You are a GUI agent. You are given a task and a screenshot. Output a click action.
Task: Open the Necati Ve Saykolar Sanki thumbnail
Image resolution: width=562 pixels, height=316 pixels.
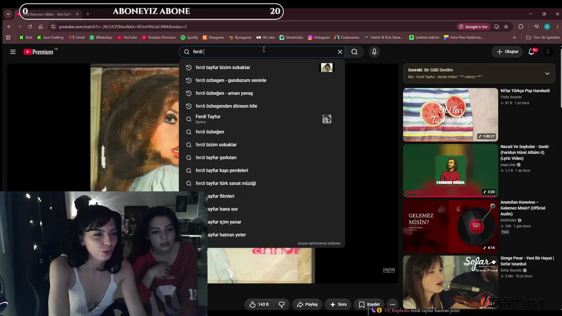point(450,170)
